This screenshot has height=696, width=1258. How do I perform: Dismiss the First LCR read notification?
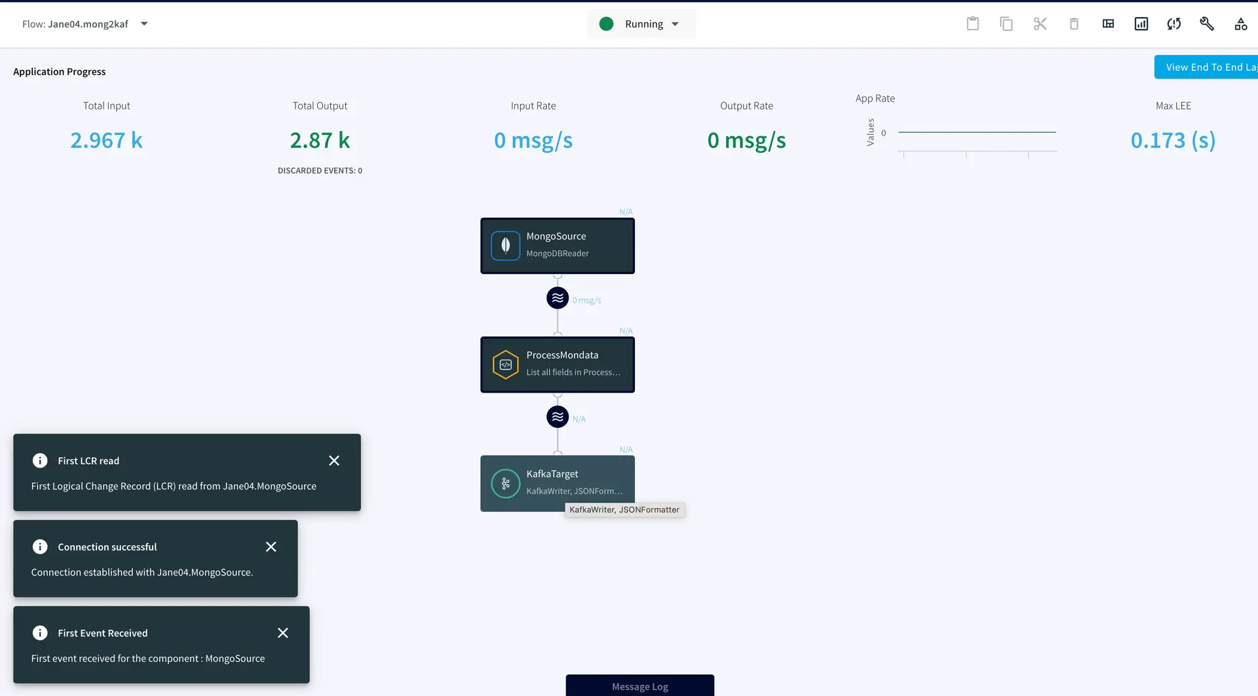(x=334, y=461)
